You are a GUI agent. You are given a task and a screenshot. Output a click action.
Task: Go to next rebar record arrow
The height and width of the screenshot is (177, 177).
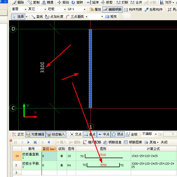coord(28,142)
